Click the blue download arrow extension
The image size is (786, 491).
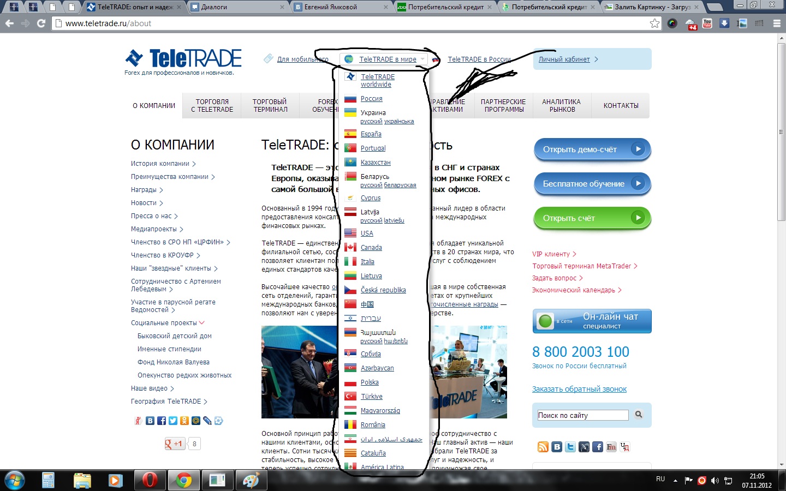point(724,23)
